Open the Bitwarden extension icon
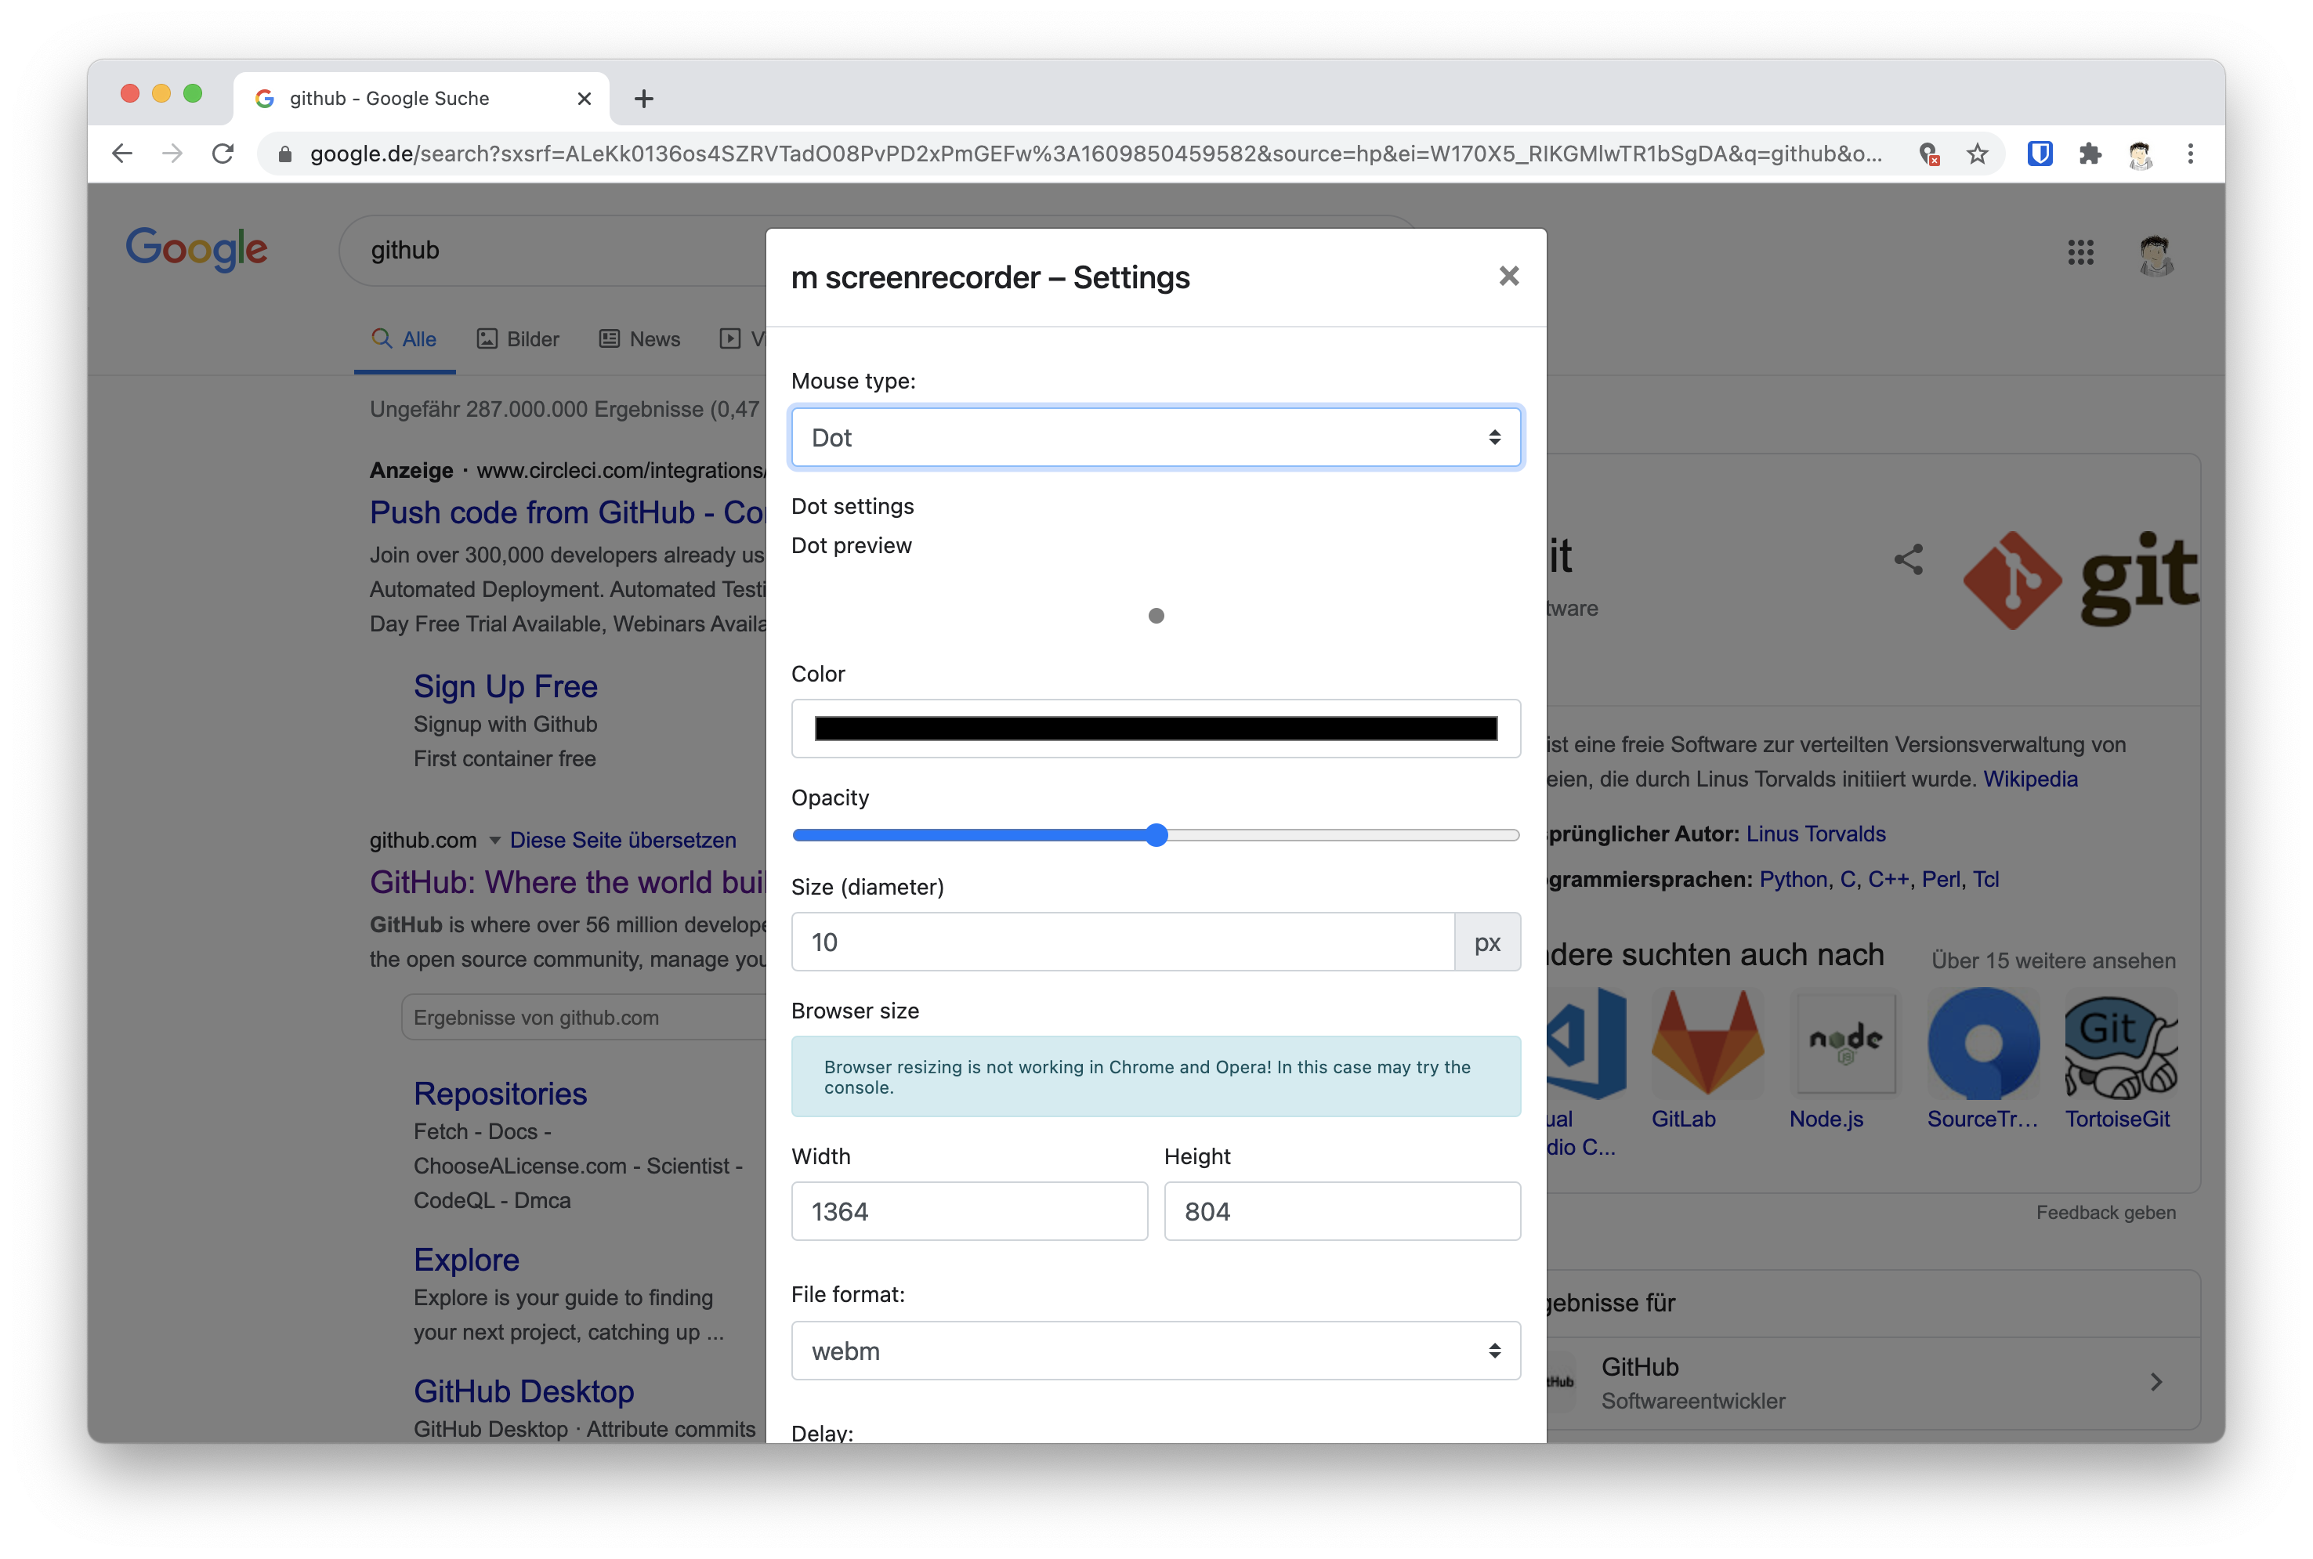The image size is (2313, 1559). click(x=2040, y=154)
